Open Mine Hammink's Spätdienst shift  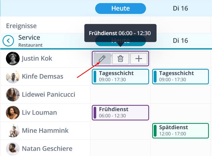point(181,131)
